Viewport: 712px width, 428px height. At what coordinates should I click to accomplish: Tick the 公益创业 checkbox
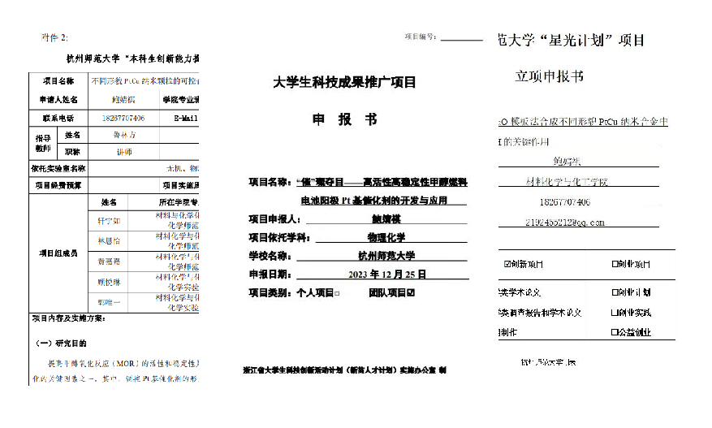point(614,332)
